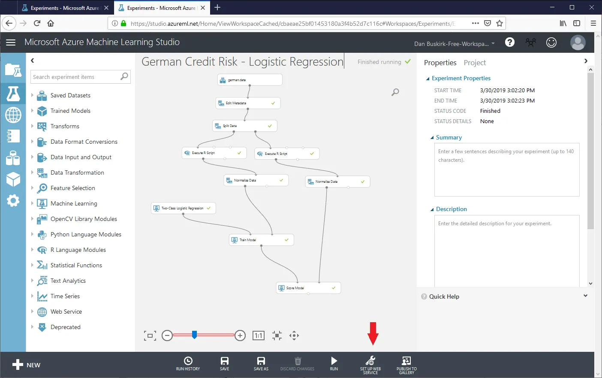
Task: Click the canvas search magnifier icon
Action: click(x=395, y=92)
